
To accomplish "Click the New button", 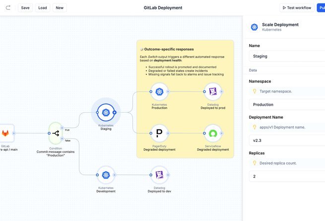I will coord(60,8).
